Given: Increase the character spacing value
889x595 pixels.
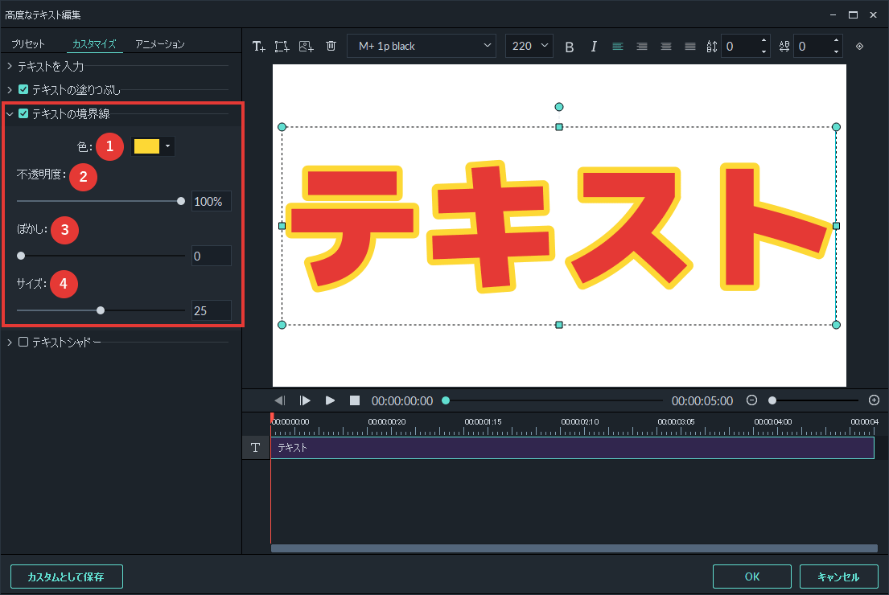Looking at the screenshot, I should pos(836,40).
